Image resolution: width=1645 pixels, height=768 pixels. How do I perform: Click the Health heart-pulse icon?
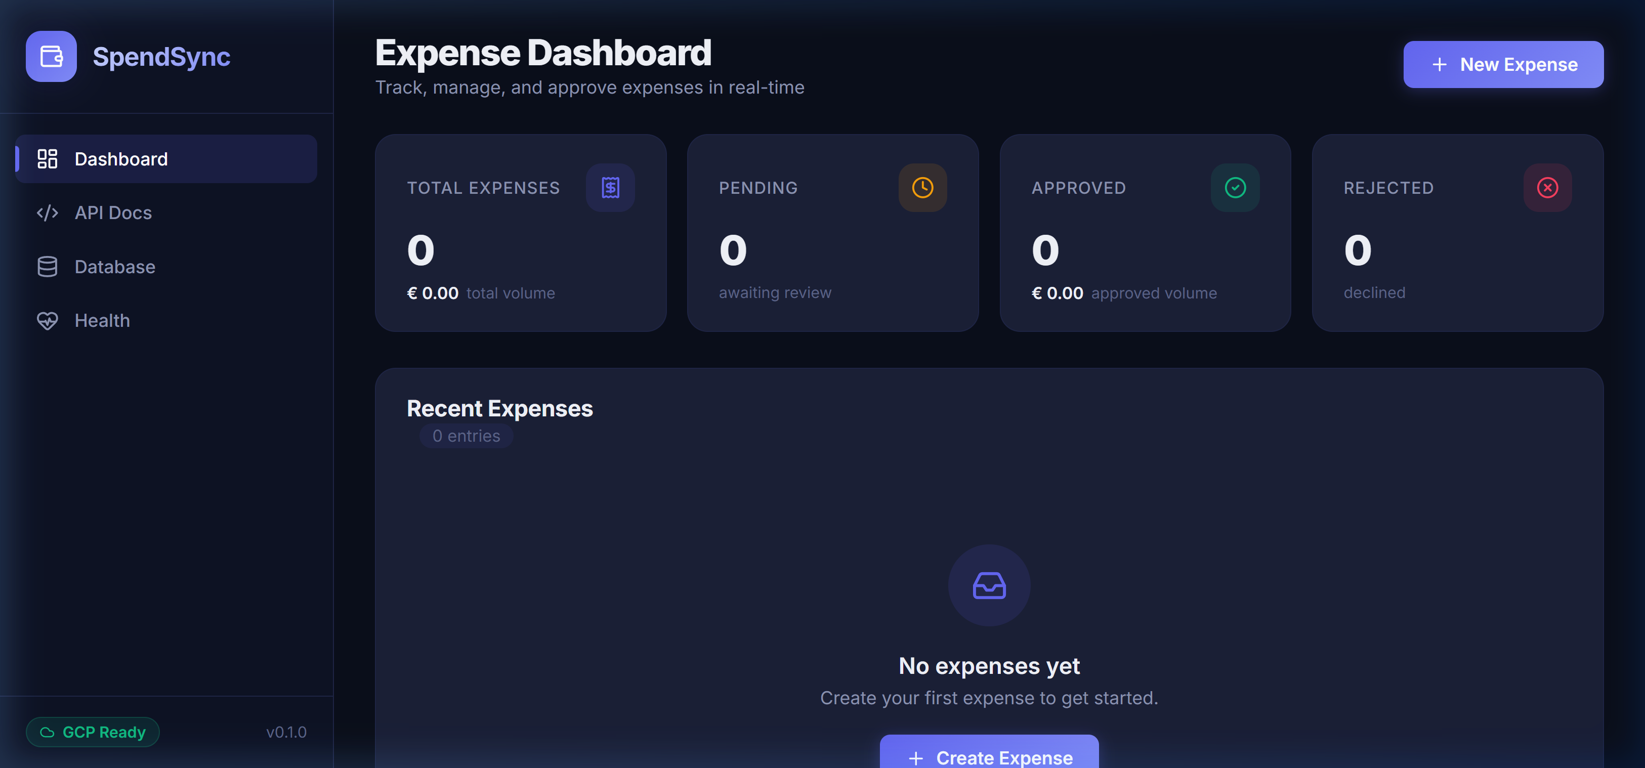47,320
